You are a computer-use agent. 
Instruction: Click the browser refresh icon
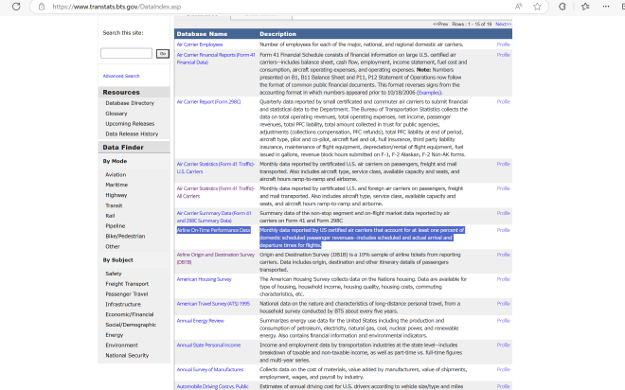pos(13,7)
